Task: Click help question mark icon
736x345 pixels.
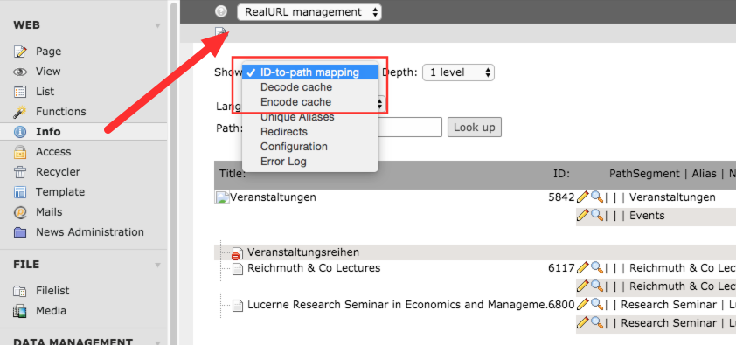Action: (x=220, y=11)
